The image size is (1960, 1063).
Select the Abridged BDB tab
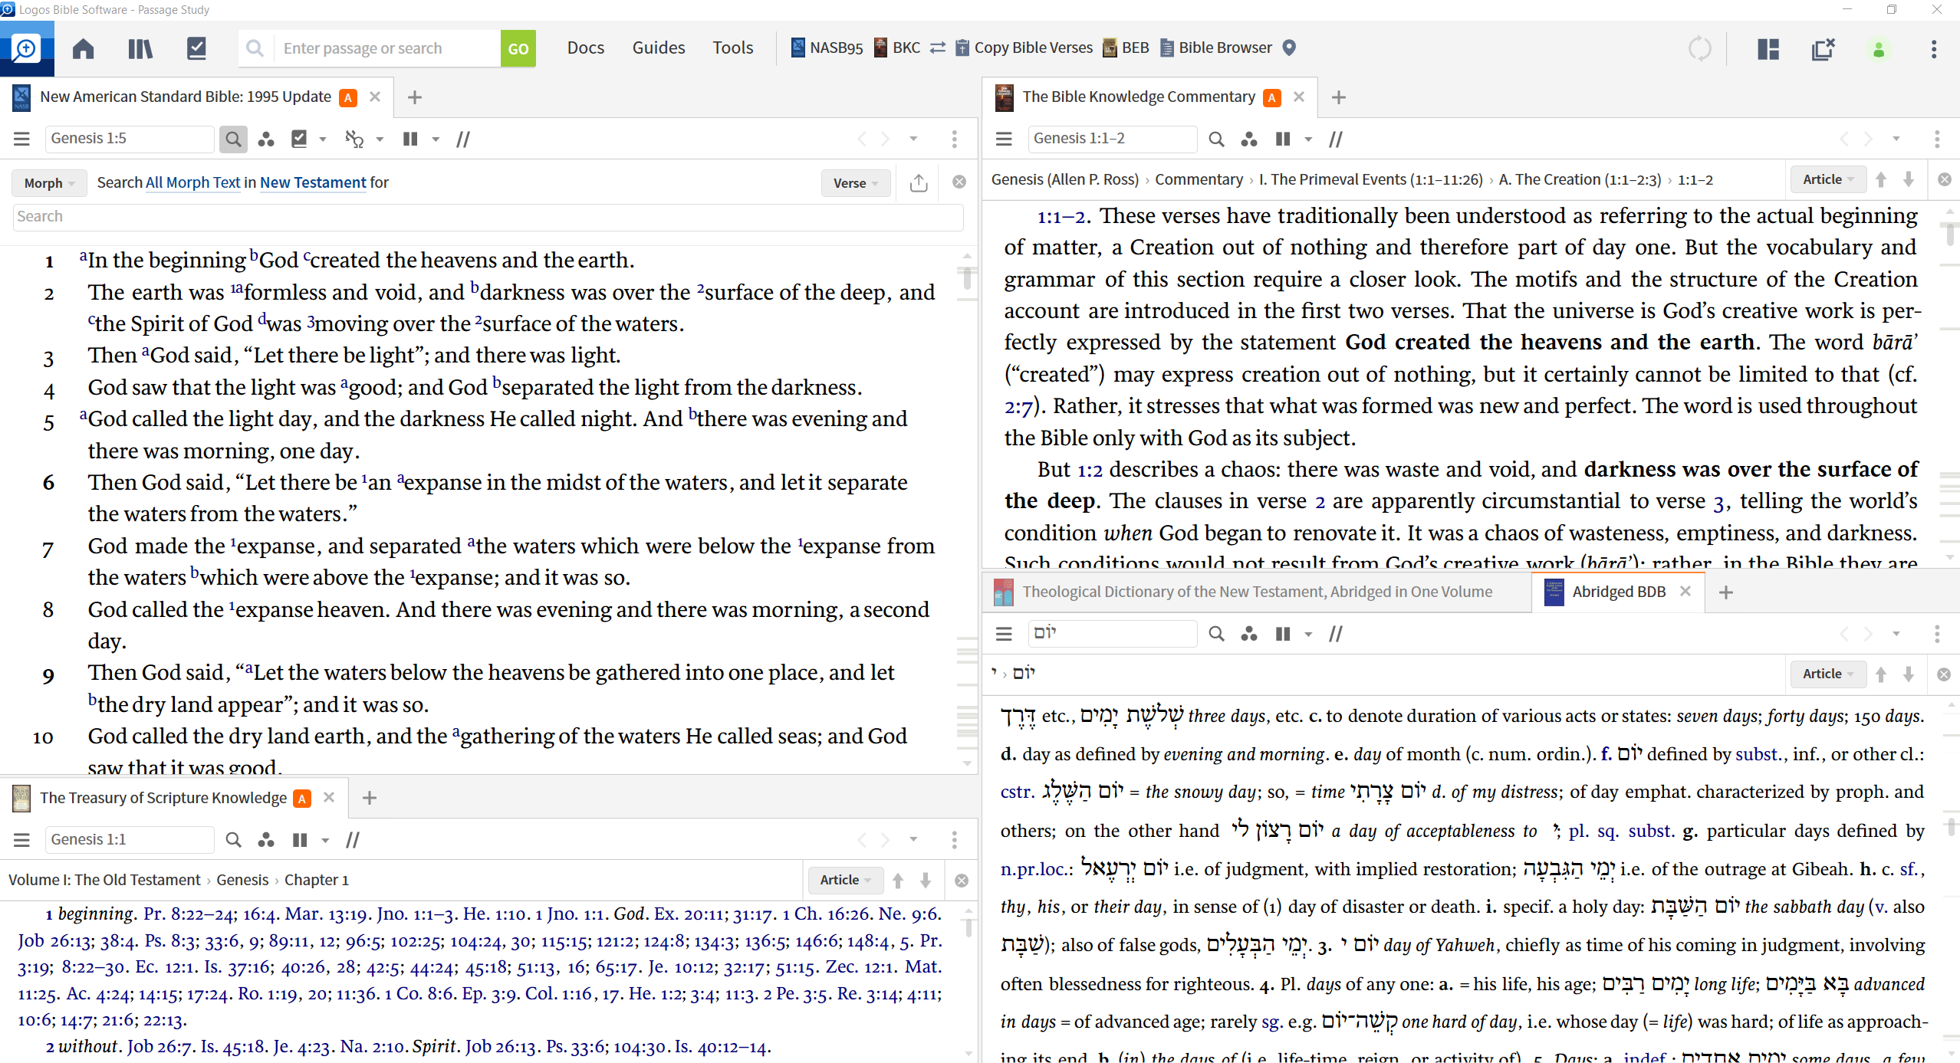coord(1618,592)
